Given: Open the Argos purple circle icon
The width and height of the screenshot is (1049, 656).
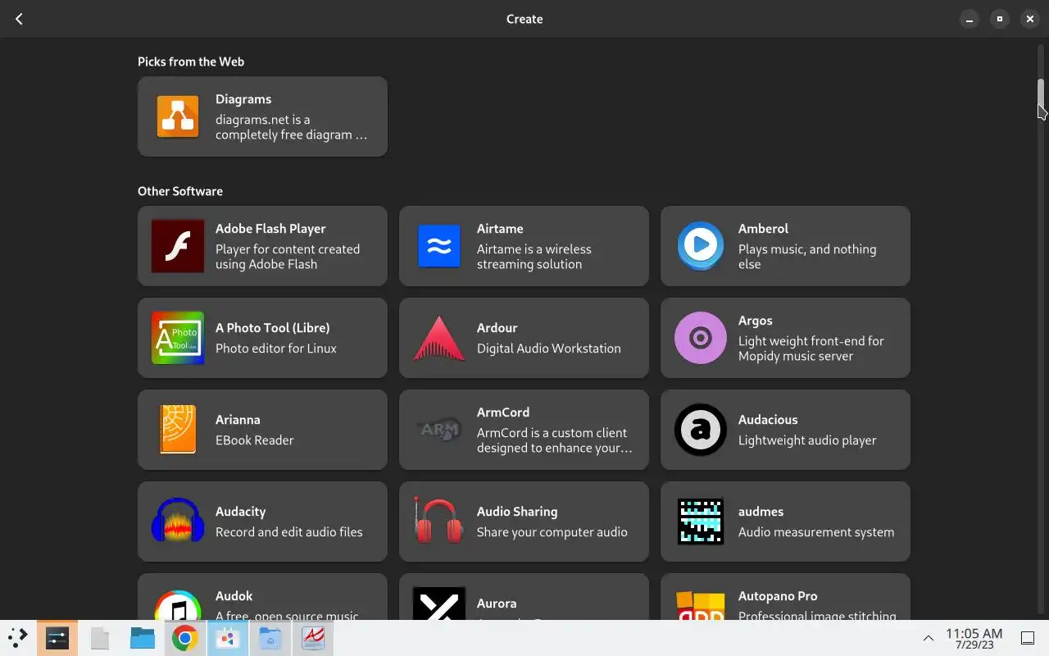Looking at the screenshot, I should click(x=701, y=338).
